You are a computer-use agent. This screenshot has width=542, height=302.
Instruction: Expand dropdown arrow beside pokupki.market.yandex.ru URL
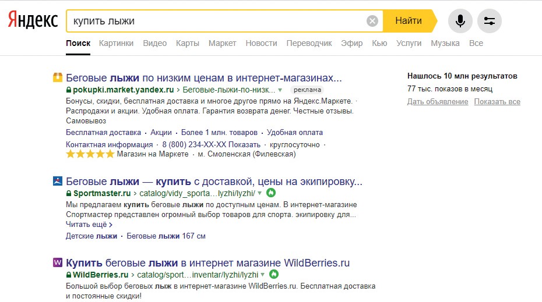[x=280, y=90]
